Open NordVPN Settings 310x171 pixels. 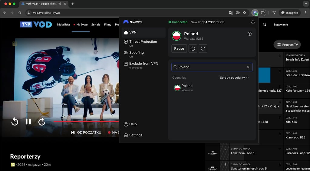[x=133, y=135]
